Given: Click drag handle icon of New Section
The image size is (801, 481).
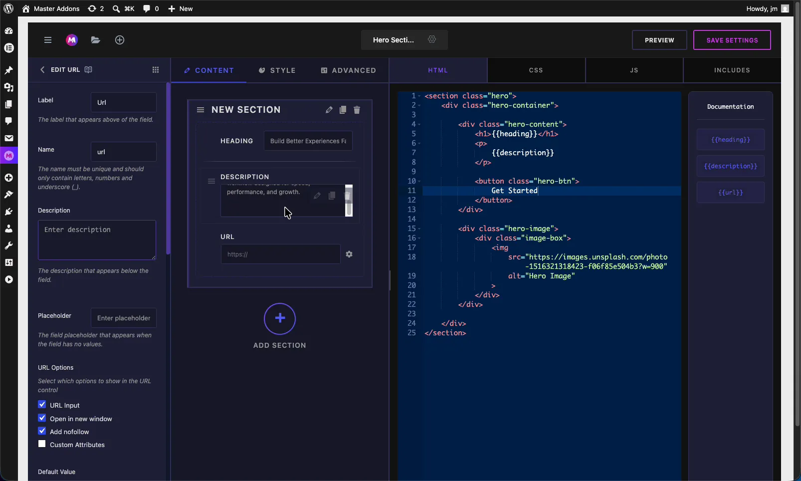Looking at the screenshot, I should pyautogui.click(x=200, y=110).
